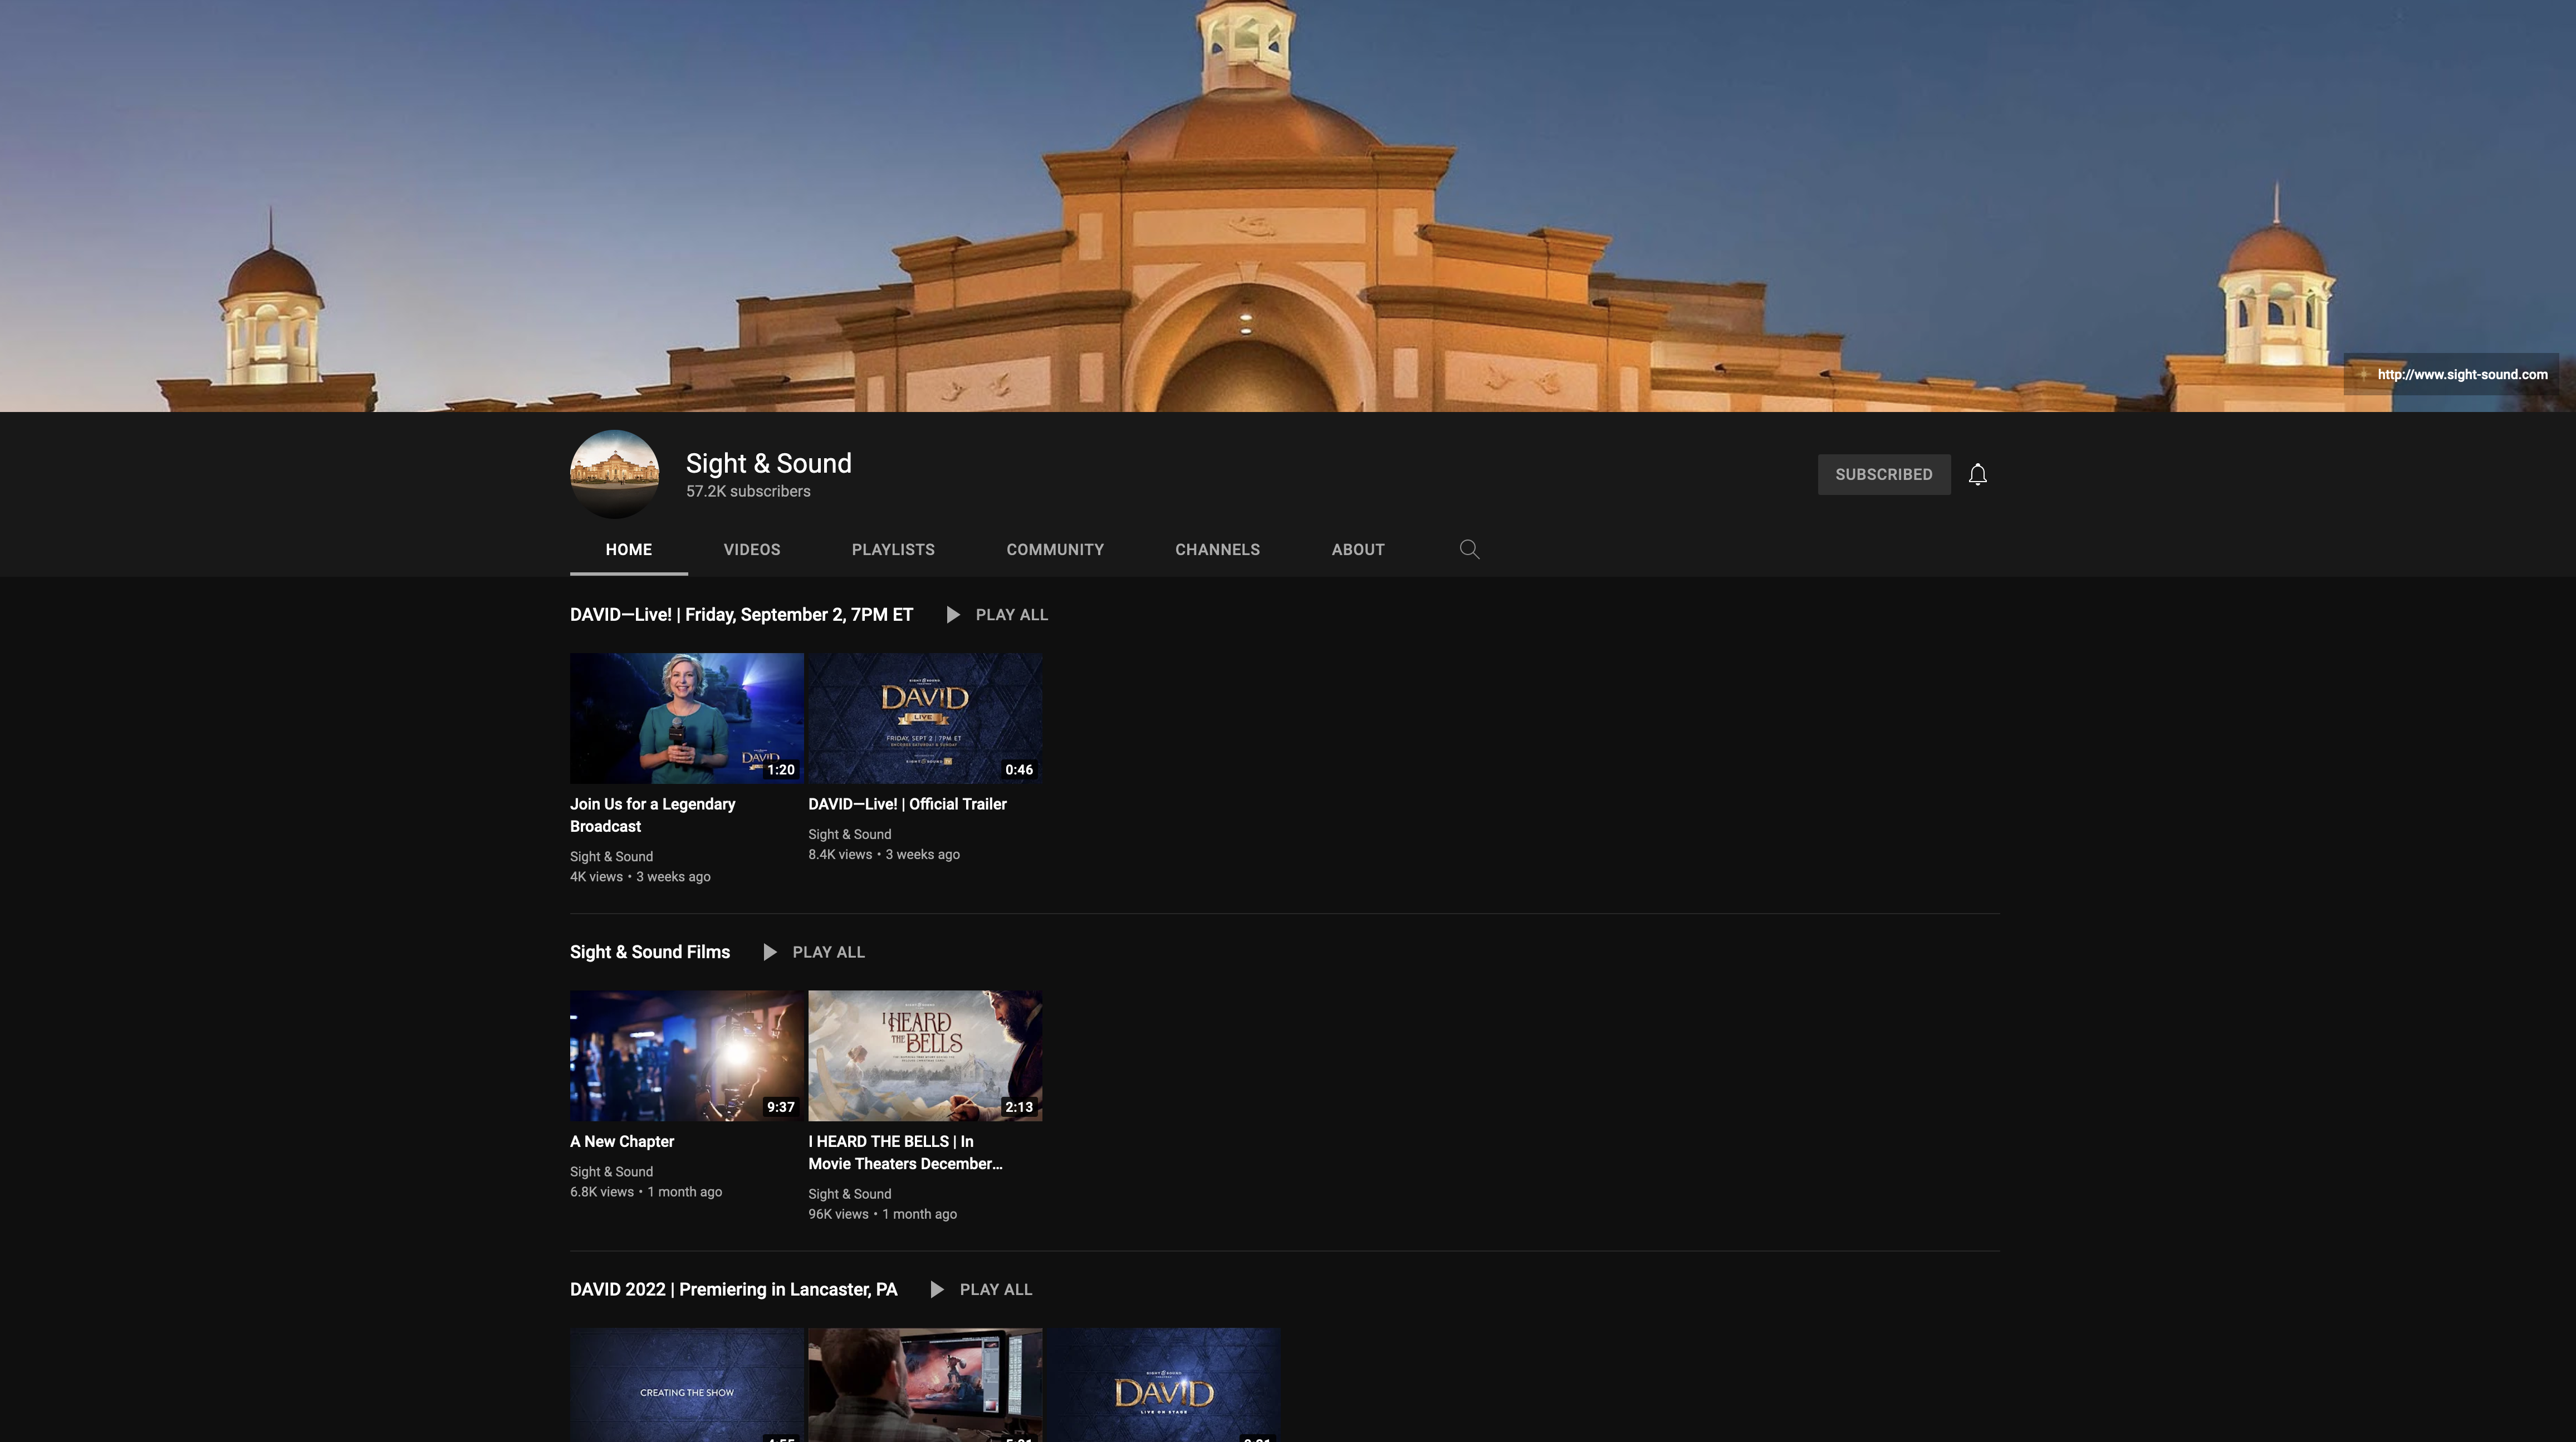Viewport: 2576px width, 1442px height.
Task: Click the 6.8K views • 1 month ago text
Action: 646,1192
